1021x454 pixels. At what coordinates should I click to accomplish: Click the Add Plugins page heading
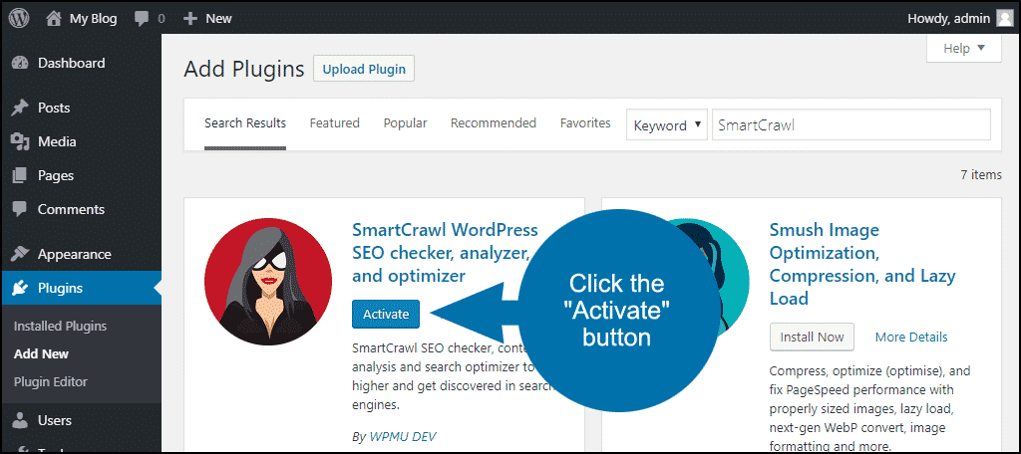(x=244, y=69)
